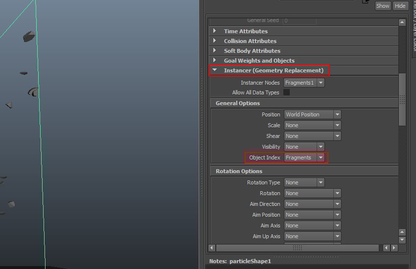Viewport: 416px width, 269px height.
Task: Open the Rotation Type dropdown
Action: tap(304, 182)
